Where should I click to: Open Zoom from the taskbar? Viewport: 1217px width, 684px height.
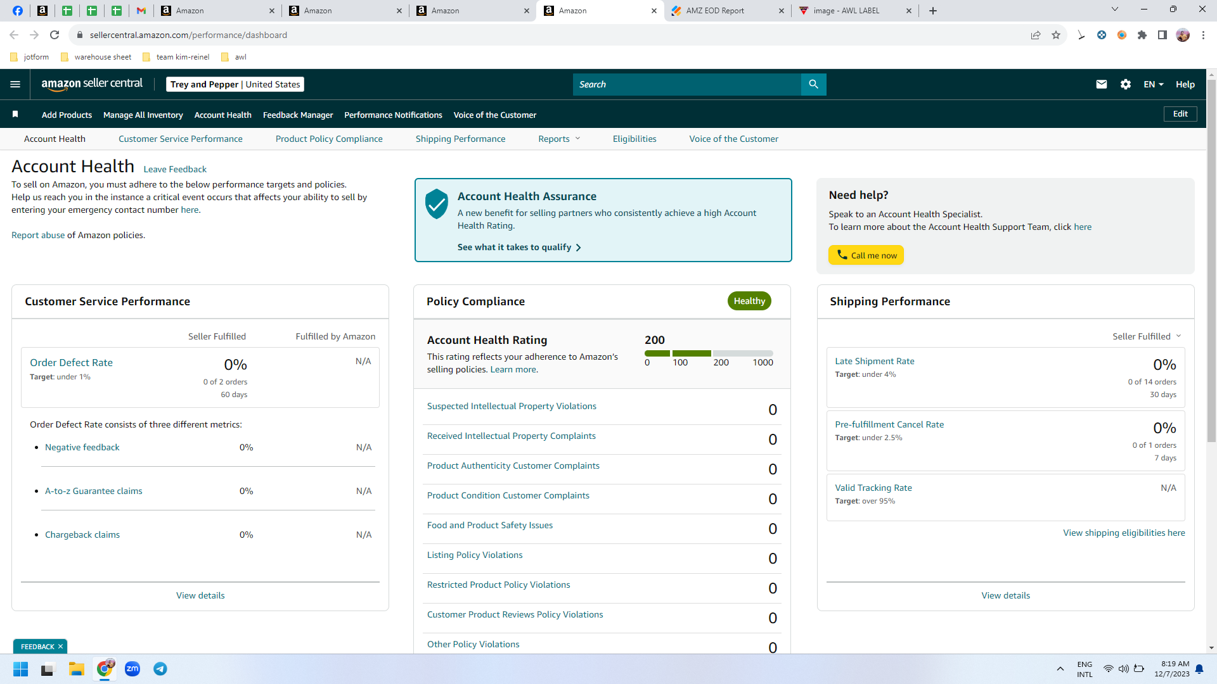pyautogui.click(x=132, y=669)
